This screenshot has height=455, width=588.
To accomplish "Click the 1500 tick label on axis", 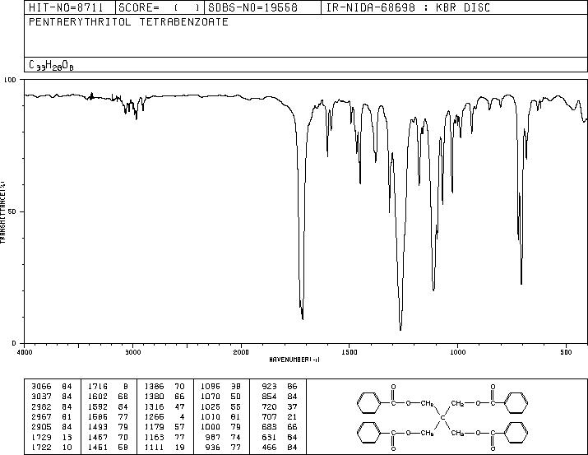I will point(350,352).
